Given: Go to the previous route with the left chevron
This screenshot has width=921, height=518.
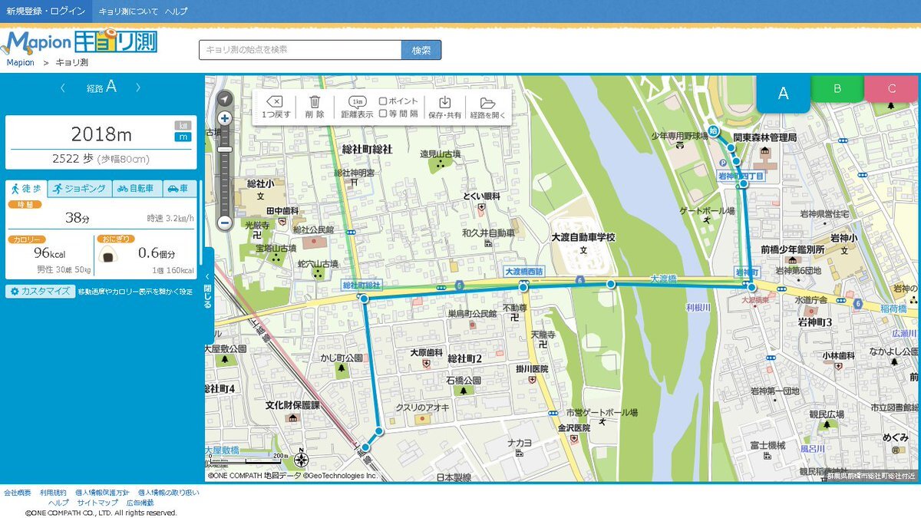Looking at the screenshot, I should (62, 87).
